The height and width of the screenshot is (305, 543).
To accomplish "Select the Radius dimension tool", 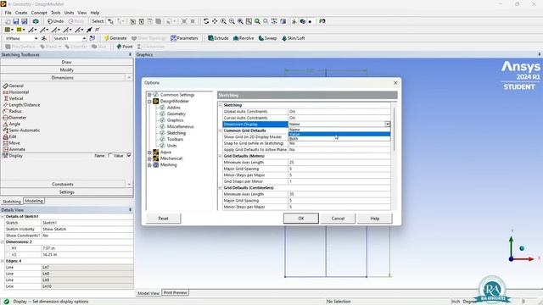I will (13, 111).
